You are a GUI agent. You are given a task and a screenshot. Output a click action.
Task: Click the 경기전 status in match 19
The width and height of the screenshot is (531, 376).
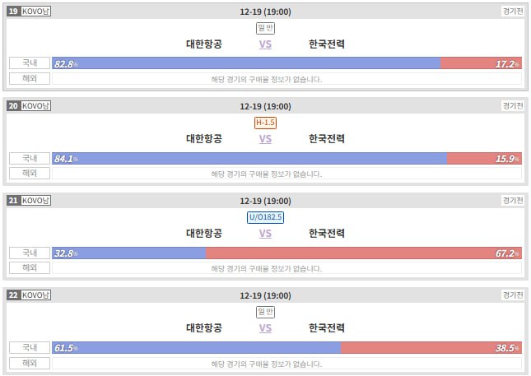coord(512,12)
